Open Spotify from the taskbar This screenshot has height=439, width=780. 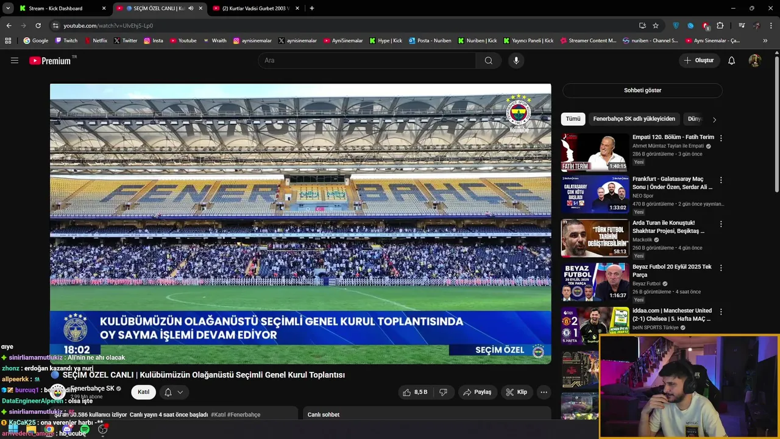click(85, 430)
